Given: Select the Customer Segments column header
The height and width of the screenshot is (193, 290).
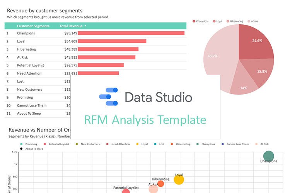Looking at the screenshot, I should click(x=33, y=26).
